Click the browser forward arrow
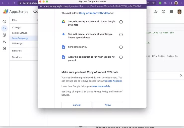Screen dimensions: 184x128 pyautogui.click(x=8, y=3)
